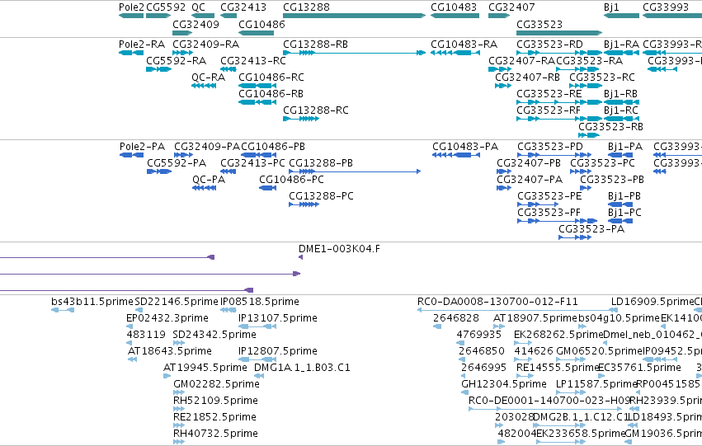Select the CG13288-RC transcript label
The image size is (702, 446).
click(316, 110)
